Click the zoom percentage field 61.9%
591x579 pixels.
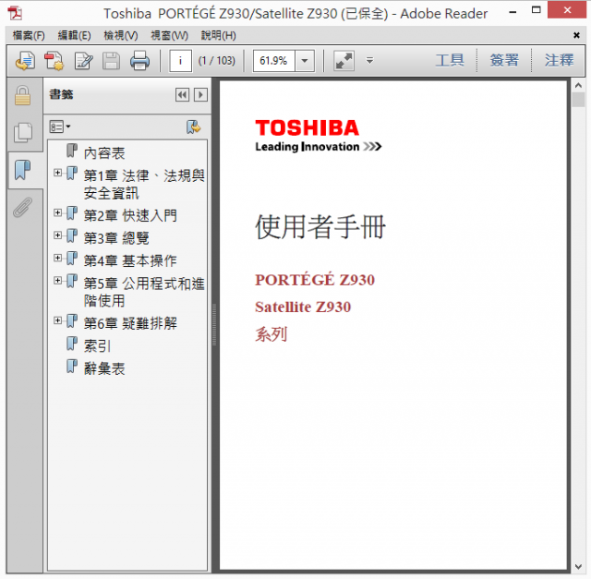pos(274,61)
